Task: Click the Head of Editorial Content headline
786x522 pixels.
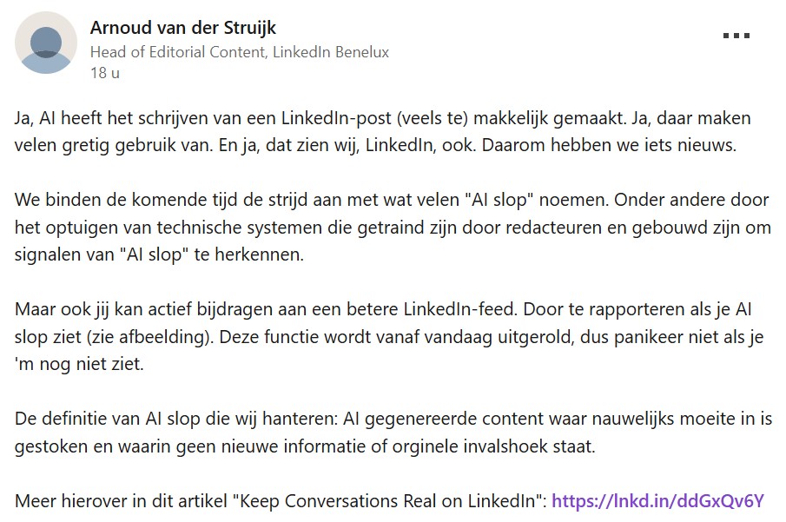Action: tap(240, 52)
